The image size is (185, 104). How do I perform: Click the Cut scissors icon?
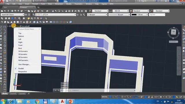click(26, 11)
